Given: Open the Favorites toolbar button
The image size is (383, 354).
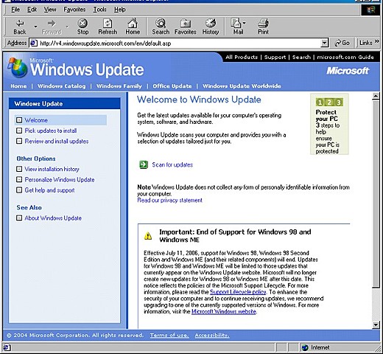Looking at the screenshot, I should tap(185, 27).
